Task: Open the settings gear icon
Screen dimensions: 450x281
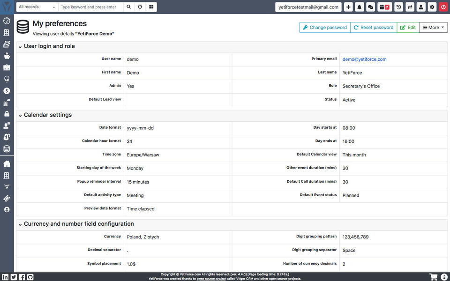Action: coord(432,7)
